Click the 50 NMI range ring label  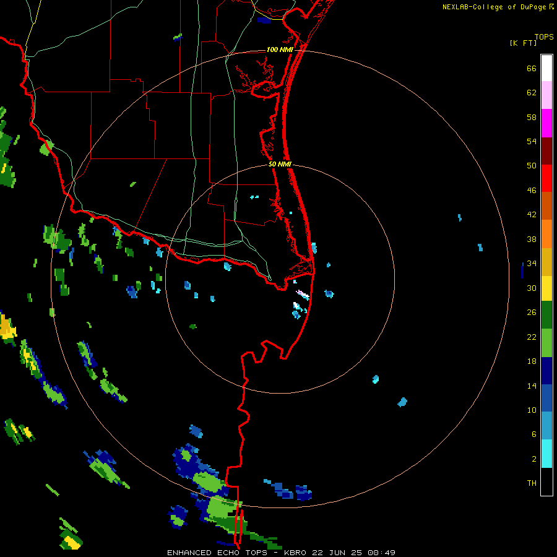pos(280,164)
